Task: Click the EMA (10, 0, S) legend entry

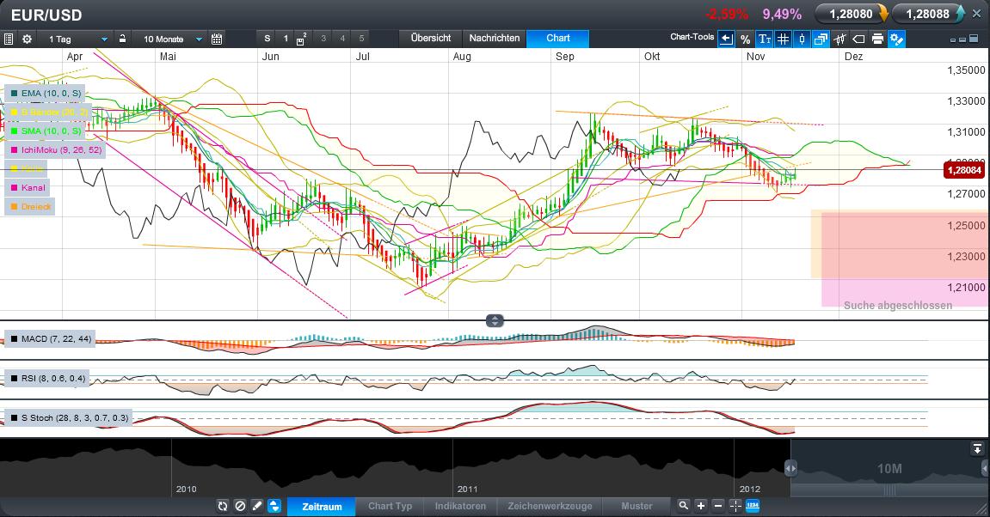Action: point(46,94)
